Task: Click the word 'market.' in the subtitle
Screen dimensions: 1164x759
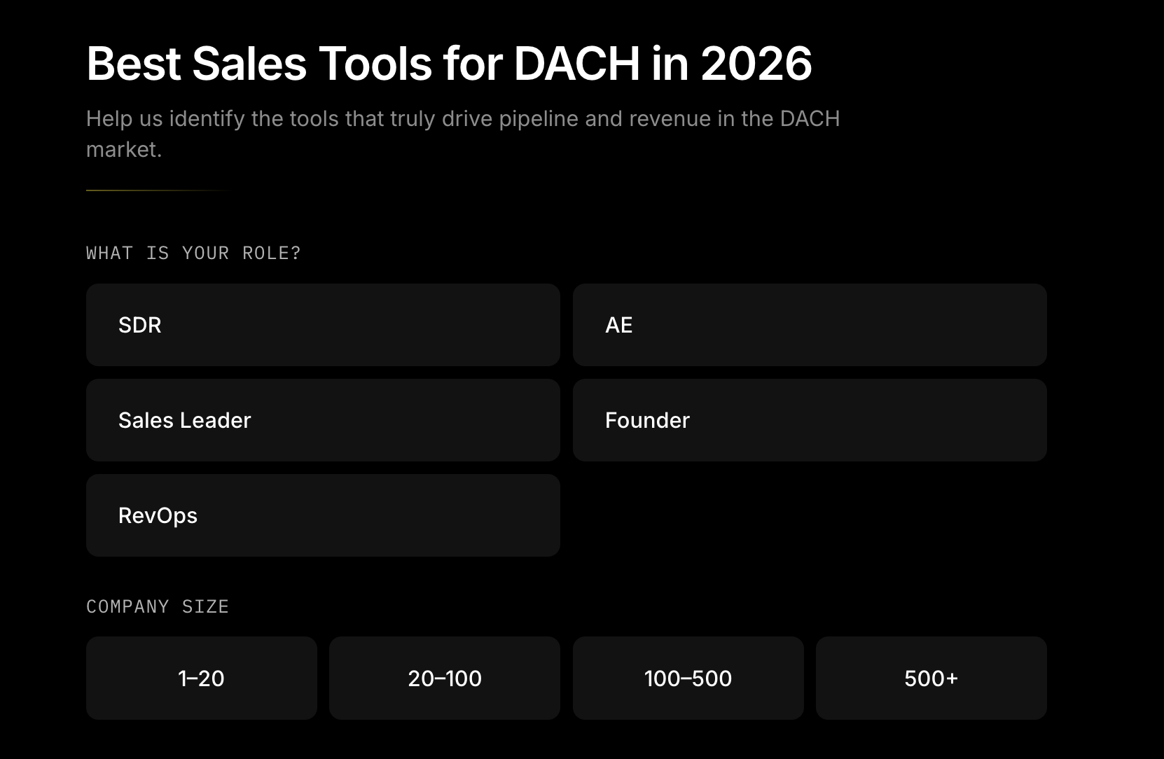Action: [x=124, y=149]
